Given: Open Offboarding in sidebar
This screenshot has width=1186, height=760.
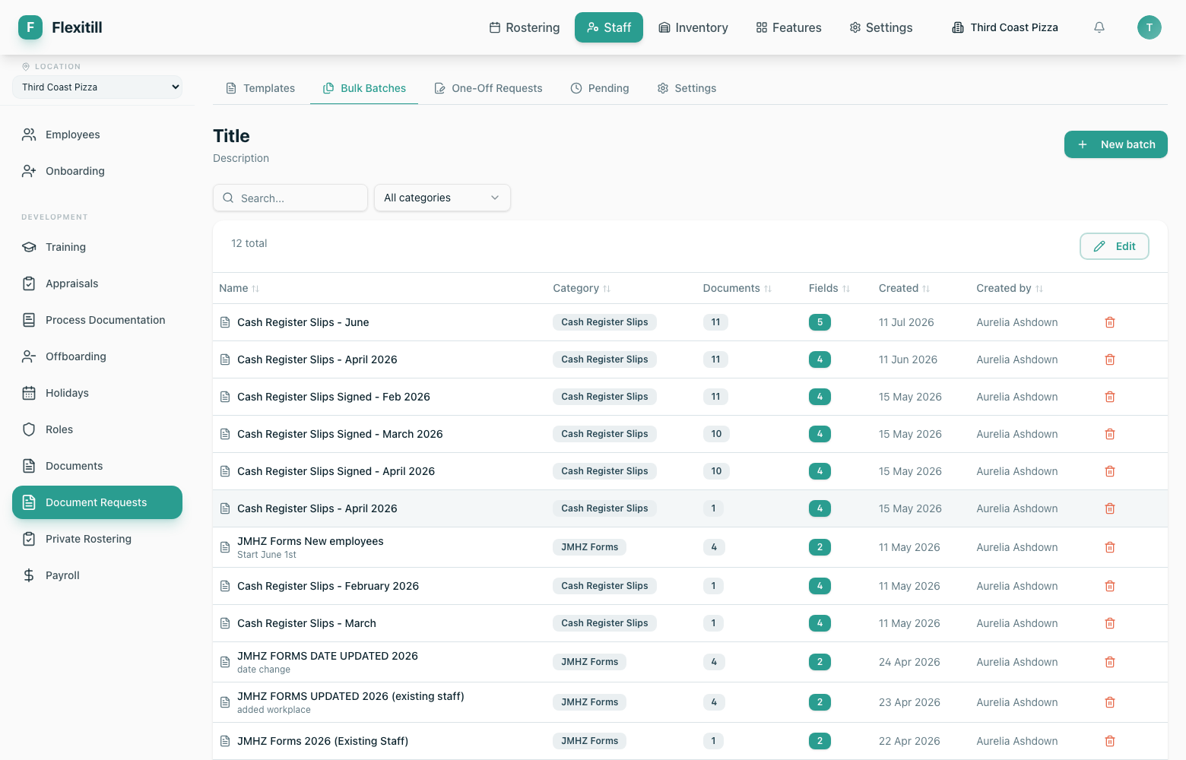Looking at the screenshot, I should [x=97, y=356].
